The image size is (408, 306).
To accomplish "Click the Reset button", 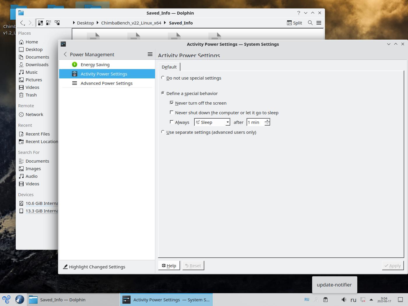I will (x=193, y=265).
